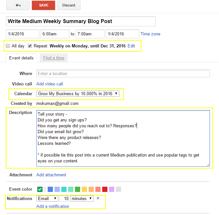219x215 pixels.
Task: Open the Time zone link
Action: pos(150,34)
